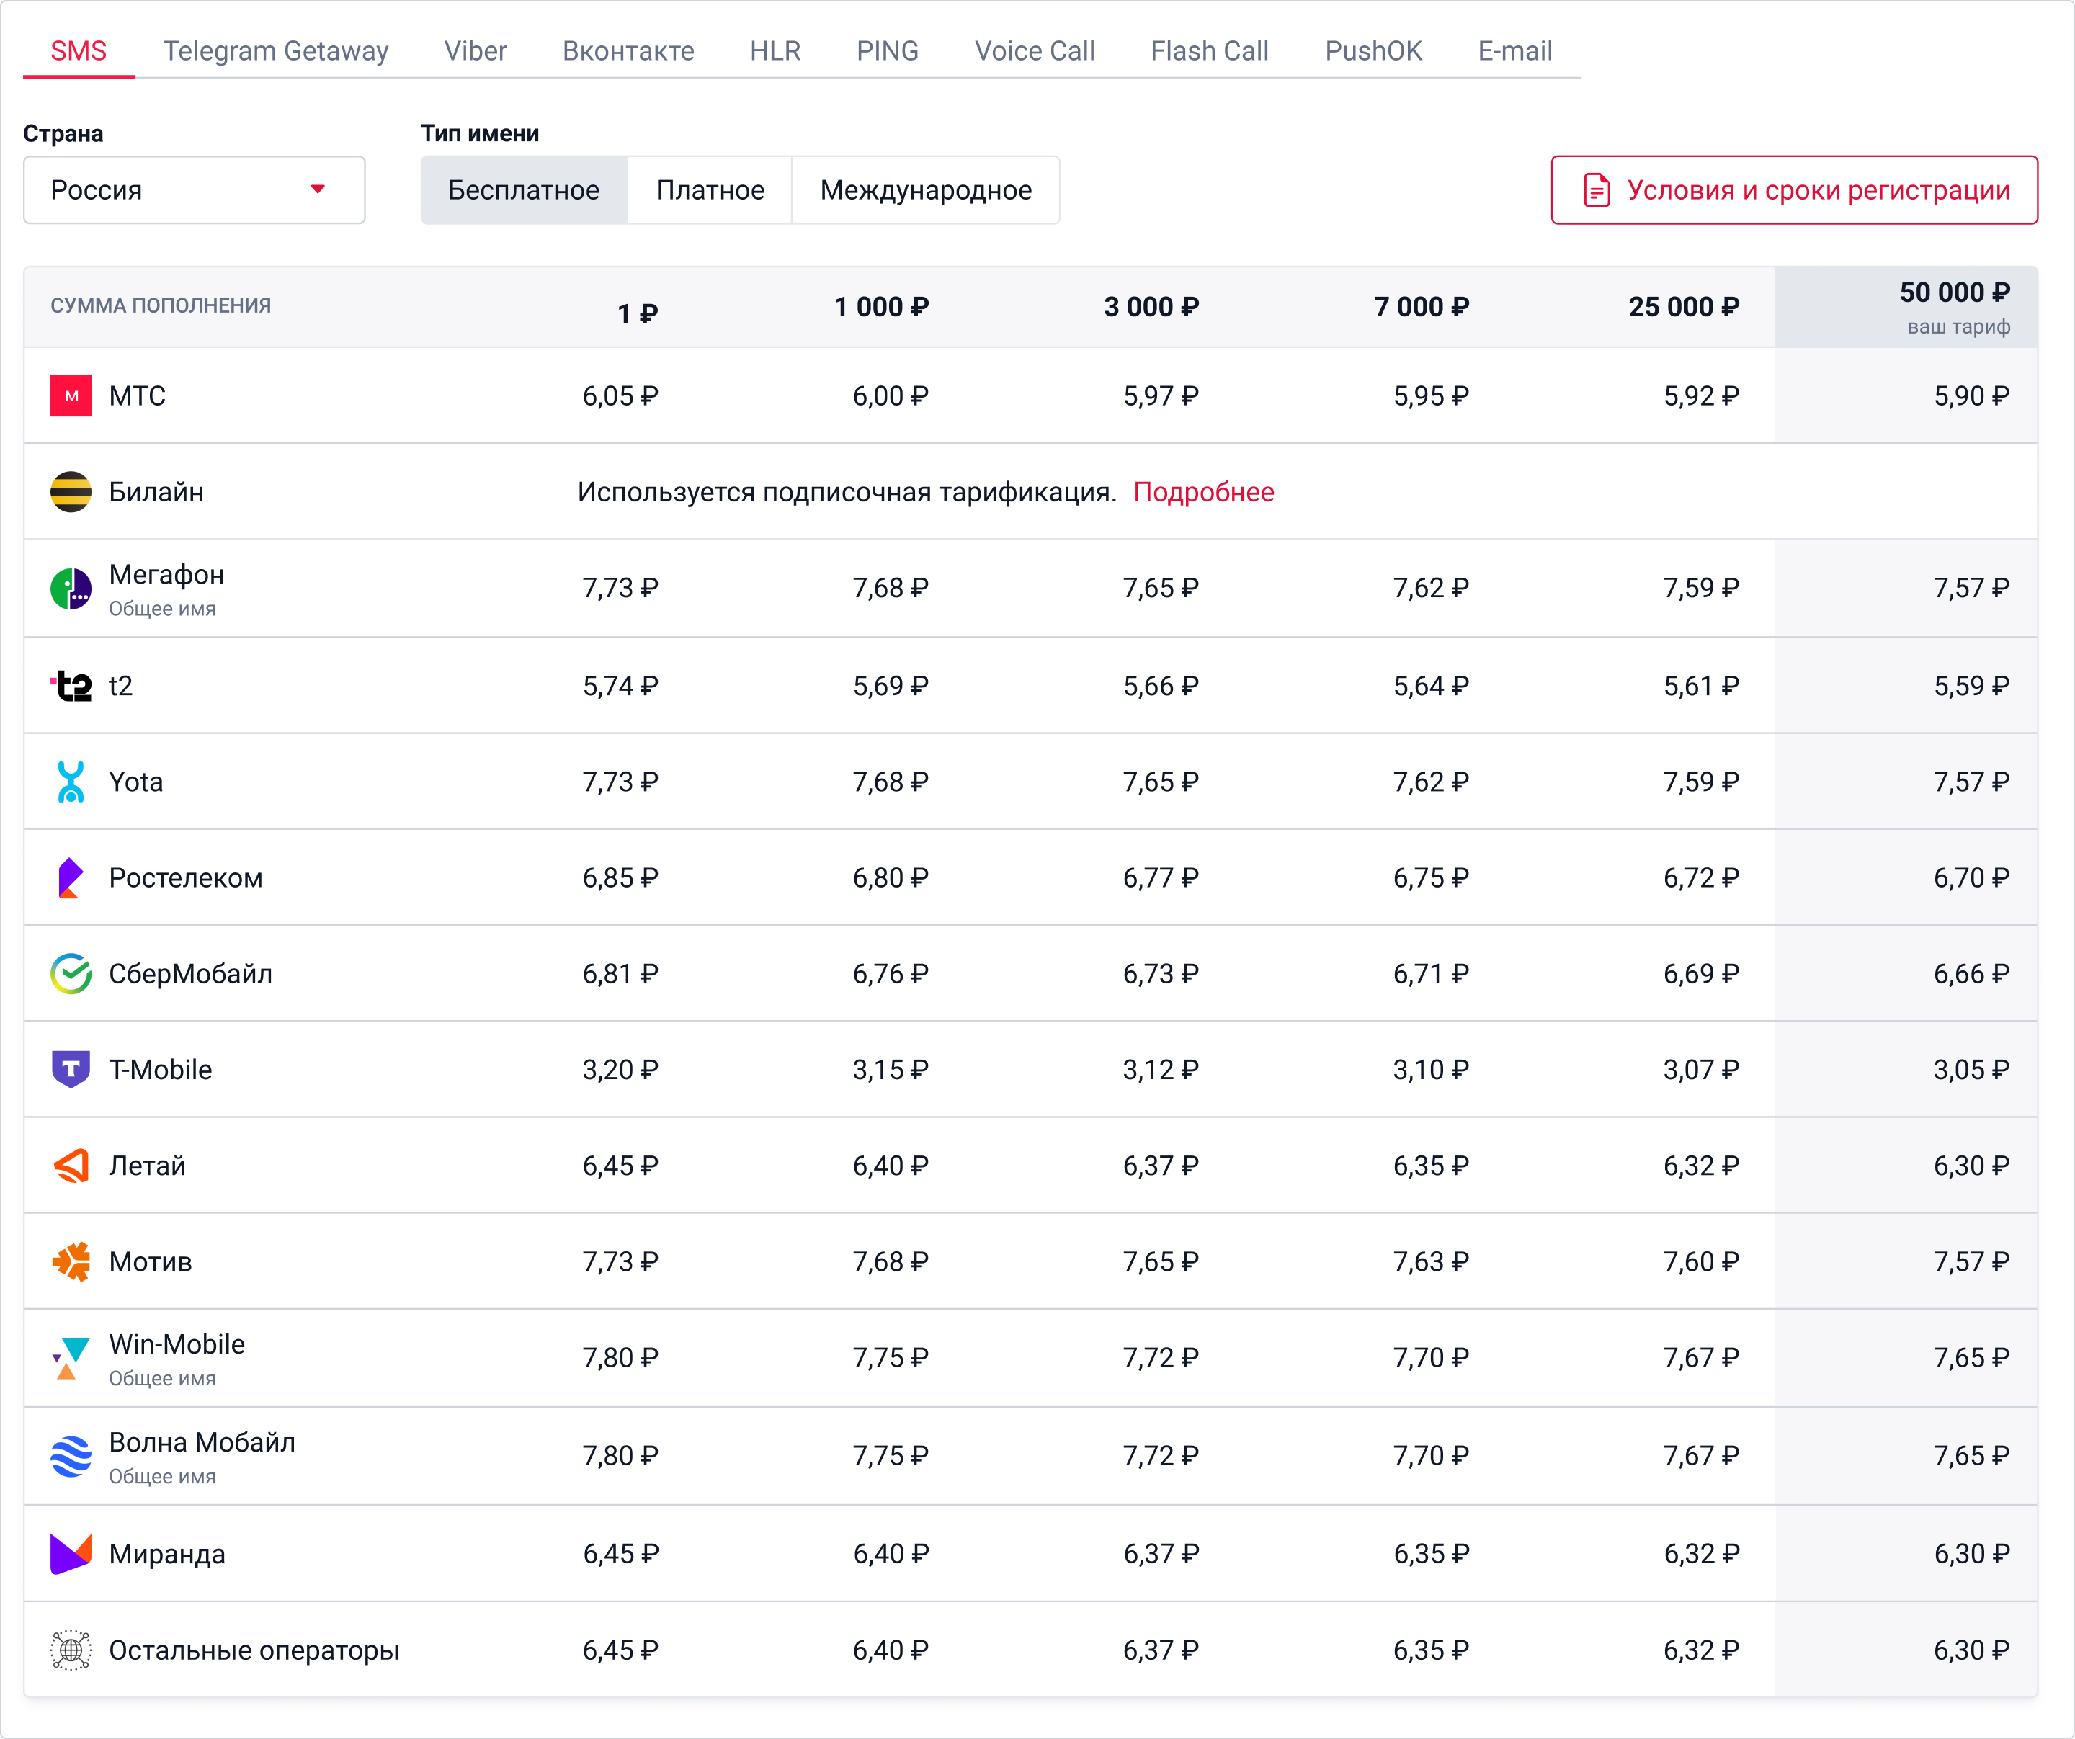Click the Rostelecom operator logo
The image size is (2075, 1739).
71,877
